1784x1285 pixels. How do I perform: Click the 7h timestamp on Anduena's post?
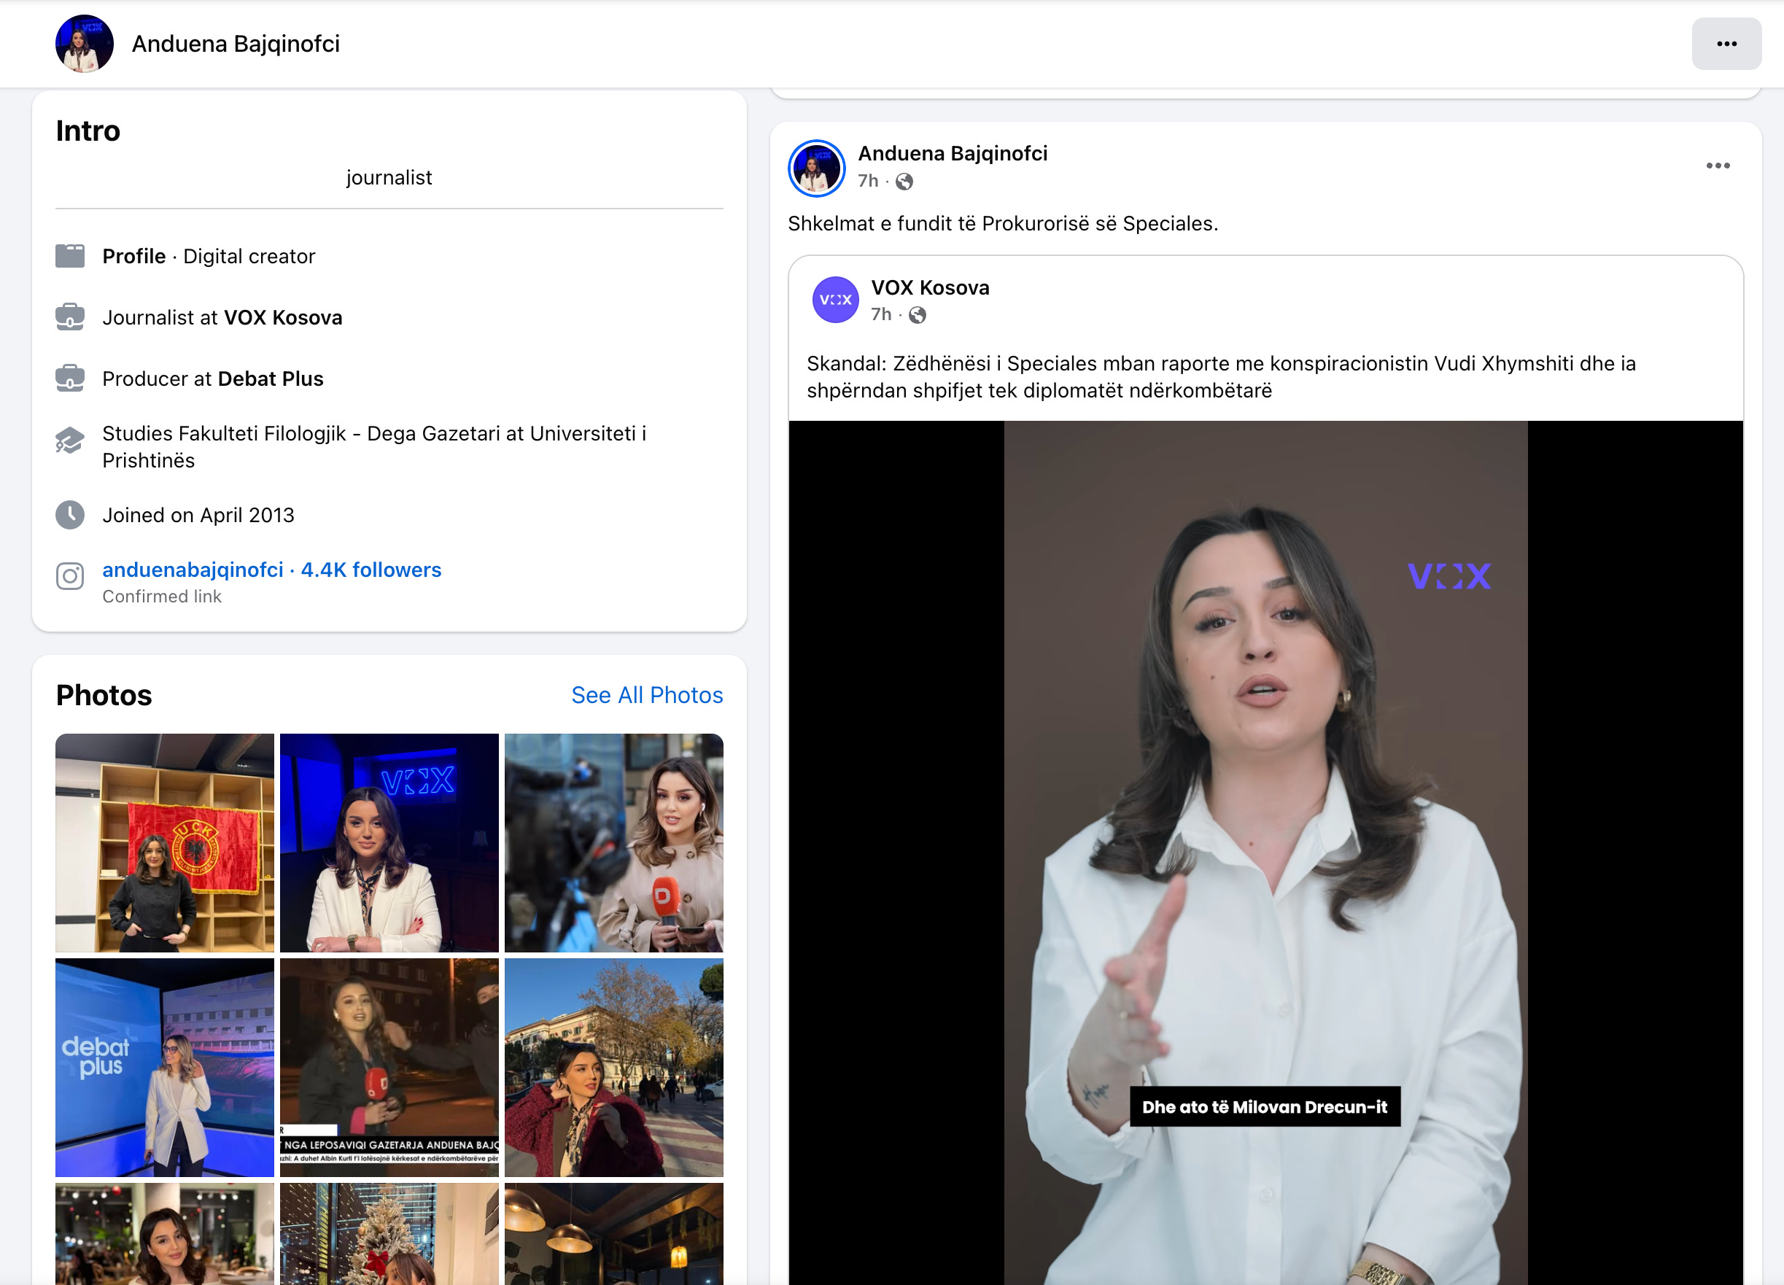click(x=868, y=181)
